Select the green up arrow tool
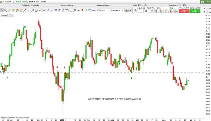211x121 pixels. [x=86, y=10]
